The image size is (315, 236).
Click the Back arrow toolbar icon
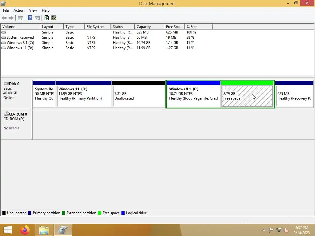(x=4, y=18)
